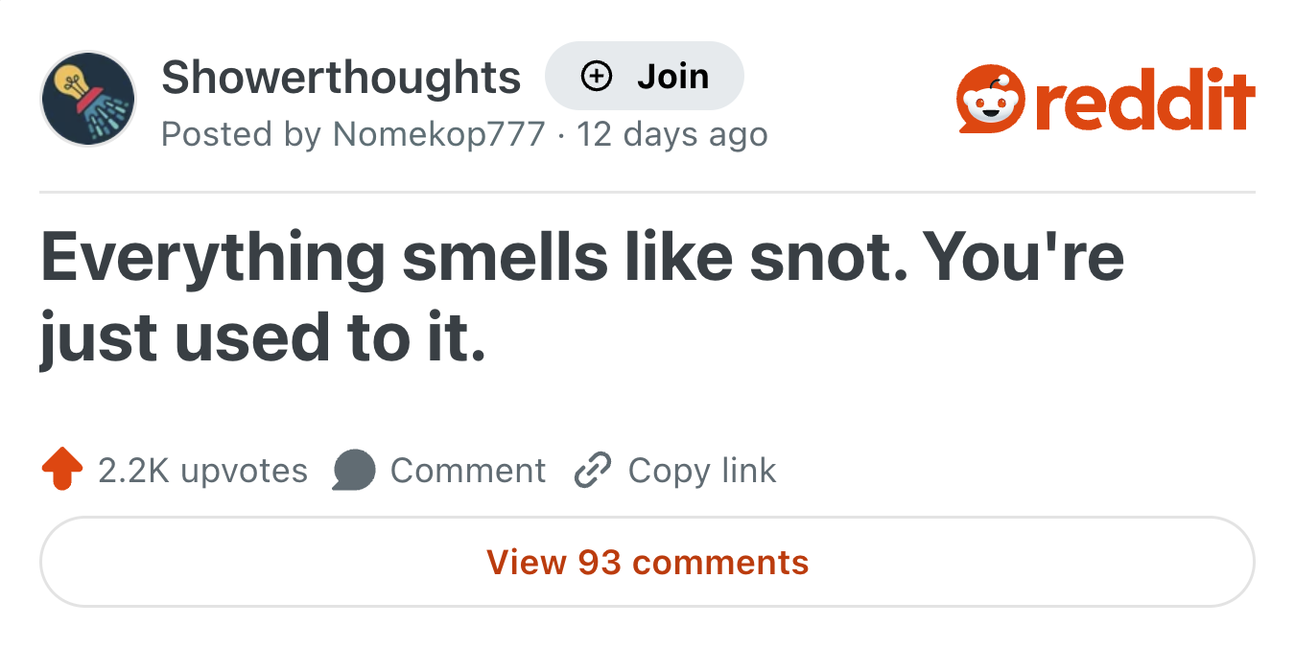Screen dimensions: 1295x671
Task: Click the orange 'reddit' wordmark text
Action: coord(1145,101)
